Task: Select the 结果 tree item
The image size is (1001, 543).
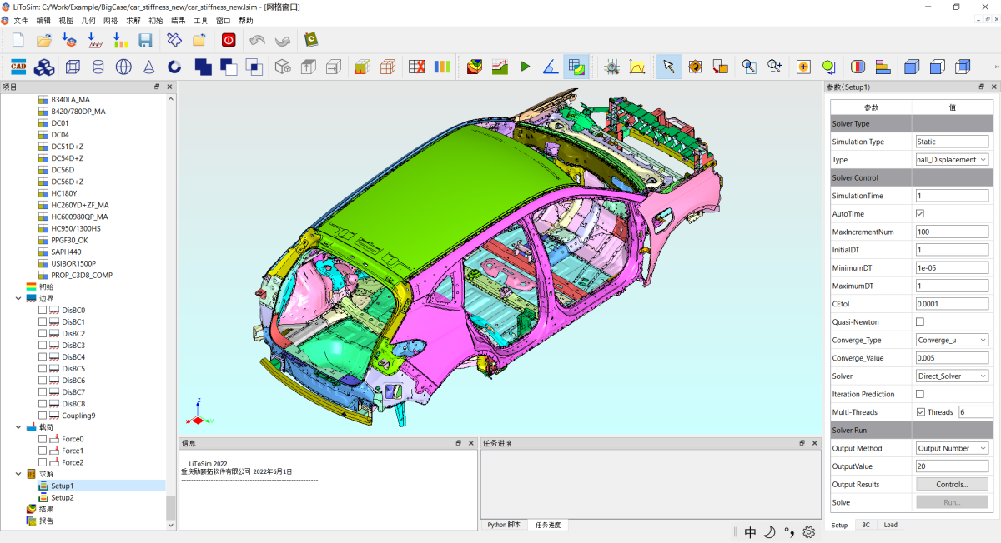Action: click(x=41, y=509)
